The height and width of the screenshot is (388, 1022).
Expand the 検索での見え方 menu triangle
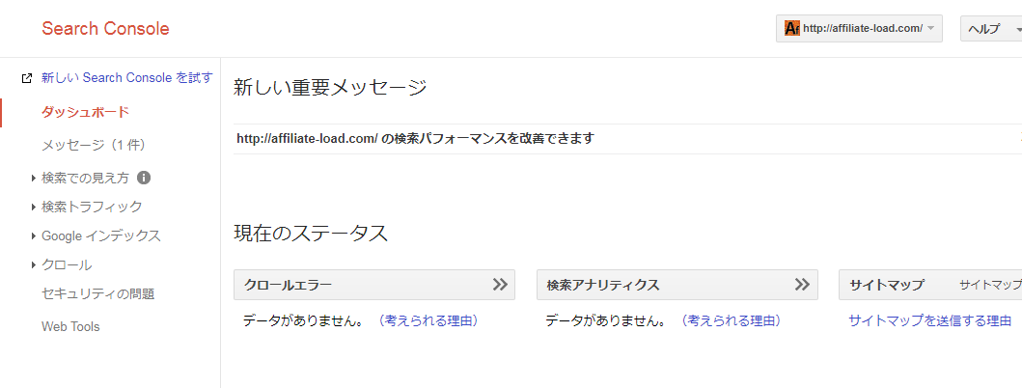tap(33, 178)
